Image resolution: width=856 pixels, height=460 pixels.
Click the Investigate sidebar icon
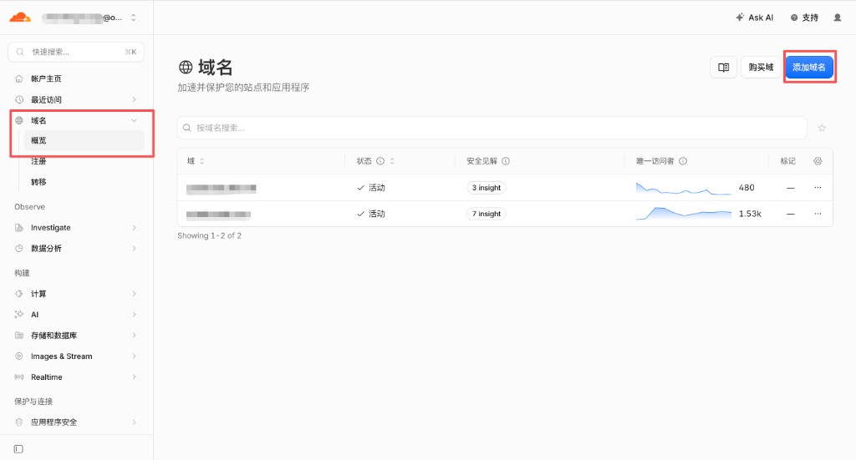(19, 227)
